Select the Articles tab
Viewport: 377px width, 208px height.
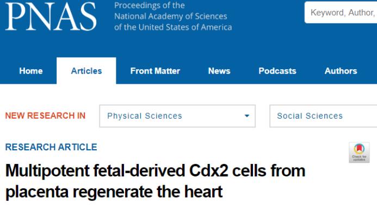pos(86,71)
